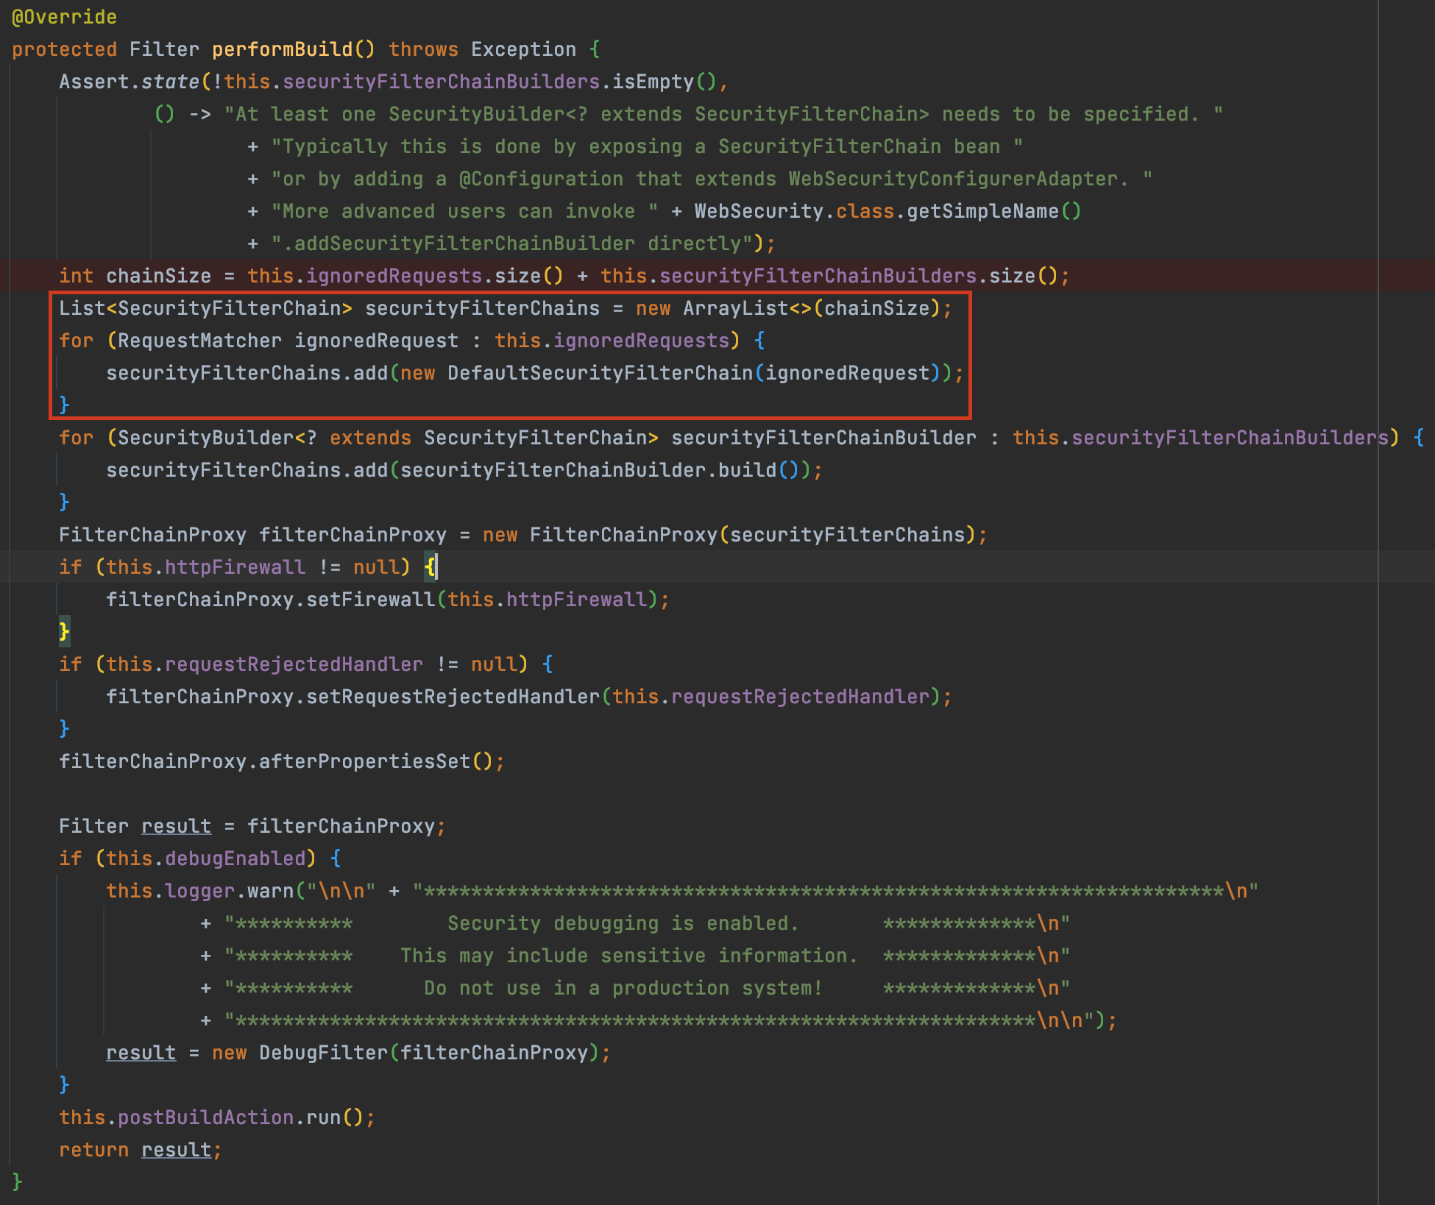Viewport: 1435px width, 1205px height.
Task: Click the performBuild method name
Action: (x=282, y=49)
